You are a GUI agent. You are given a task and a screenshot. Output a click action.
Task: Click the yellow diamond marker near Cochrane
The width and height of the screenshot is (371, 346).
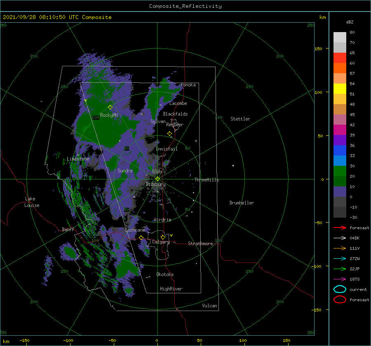point(141,237)
